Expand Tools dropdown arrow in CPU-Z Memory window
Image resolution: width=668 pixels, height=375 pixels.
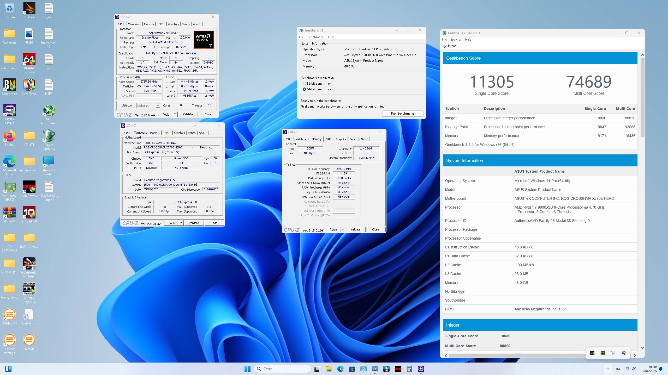click(x=343, y=229)
